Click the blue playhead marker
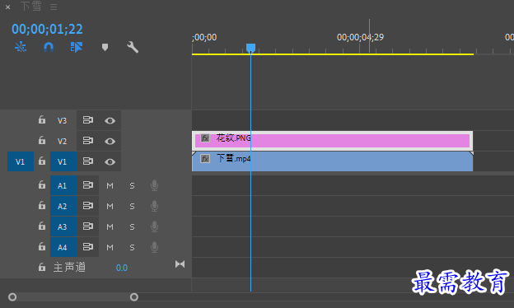 (250, 48)
